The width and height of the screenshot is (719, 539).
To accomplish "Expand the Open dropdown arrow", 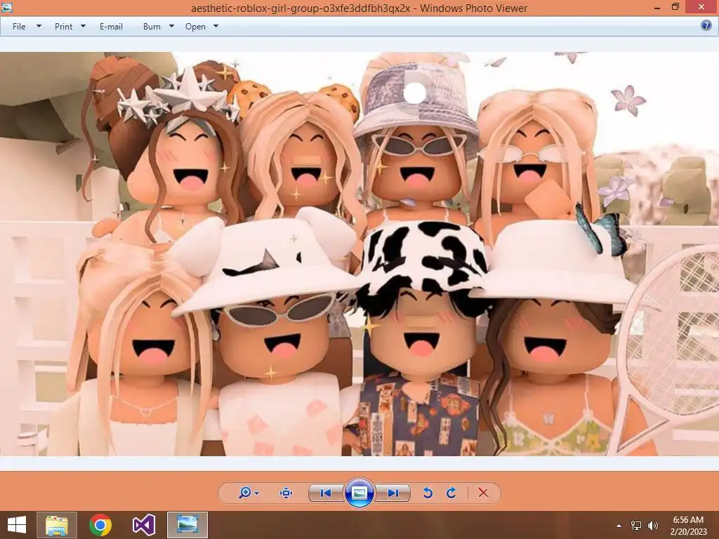I will click(x=216, y=26).
